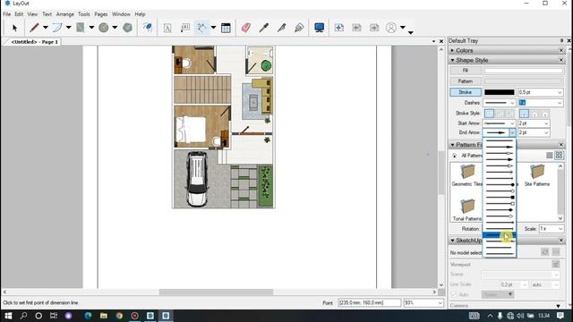Switch pattern view to list
The height and width of the screenshot is (322, 573).
(x=549, y=156)
